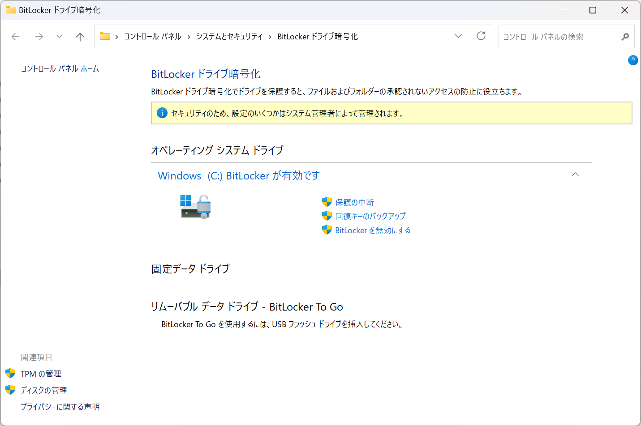This screenshot has width=641, height=426.
Task: Click the search magnifier icon
Action: click(x=625, y=37)
